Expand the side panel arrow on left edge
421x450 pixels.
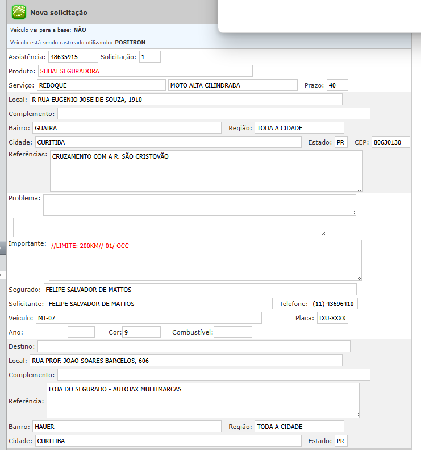click(x=2, y=247)
